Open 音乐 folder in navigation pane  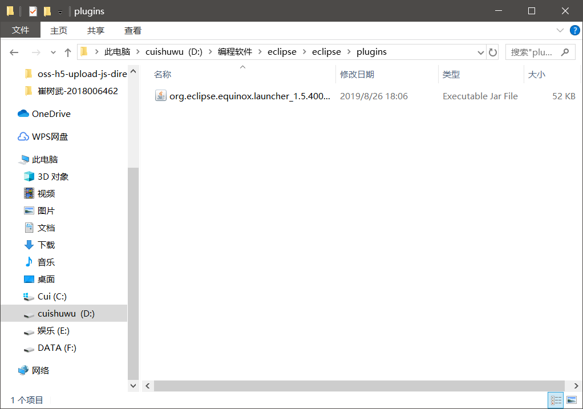point(39,262)
